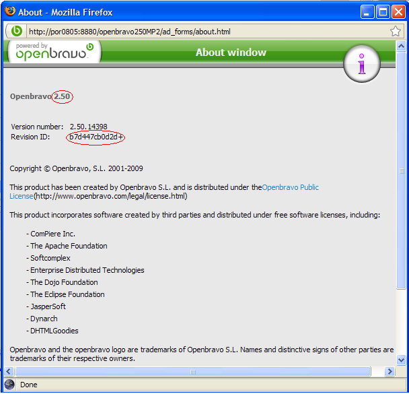Click the powered by Openbravo logo
This screenshot has width=409, height=394.
[x=54, y=52]
